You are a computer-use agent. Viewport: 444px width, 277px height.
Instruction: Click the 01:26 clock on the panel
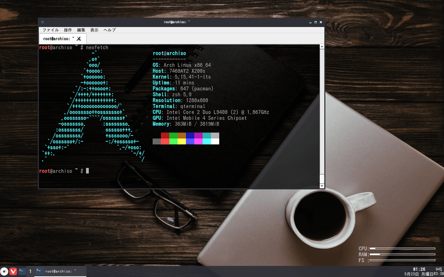point(419,269)
